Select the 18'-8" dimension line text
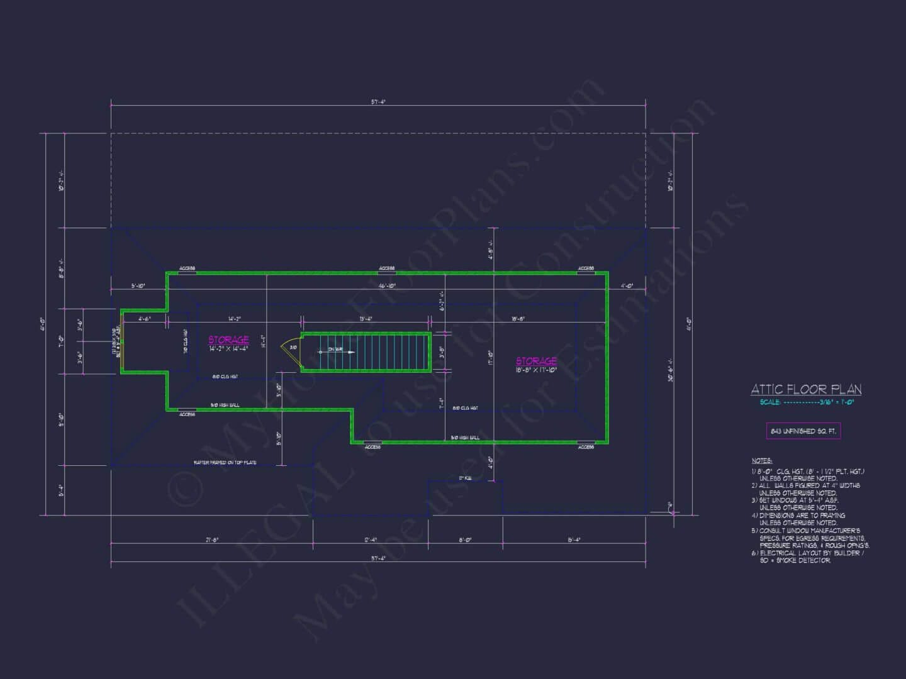The image size is (906, 679). coord(518,319)
